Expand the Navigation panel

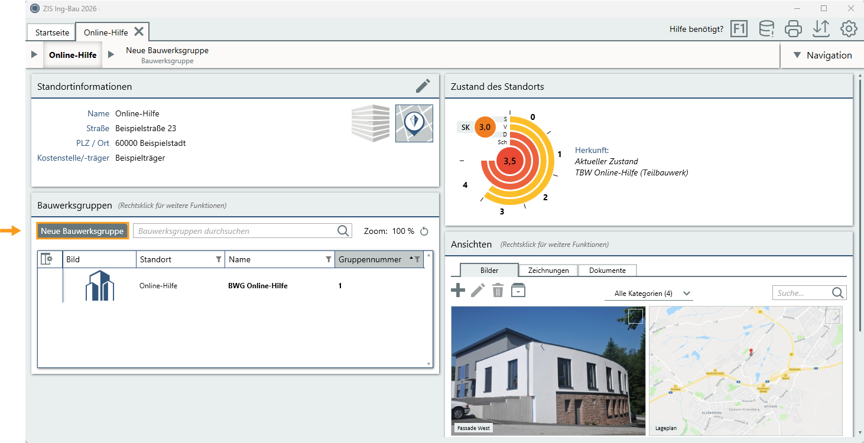point(823,55)
